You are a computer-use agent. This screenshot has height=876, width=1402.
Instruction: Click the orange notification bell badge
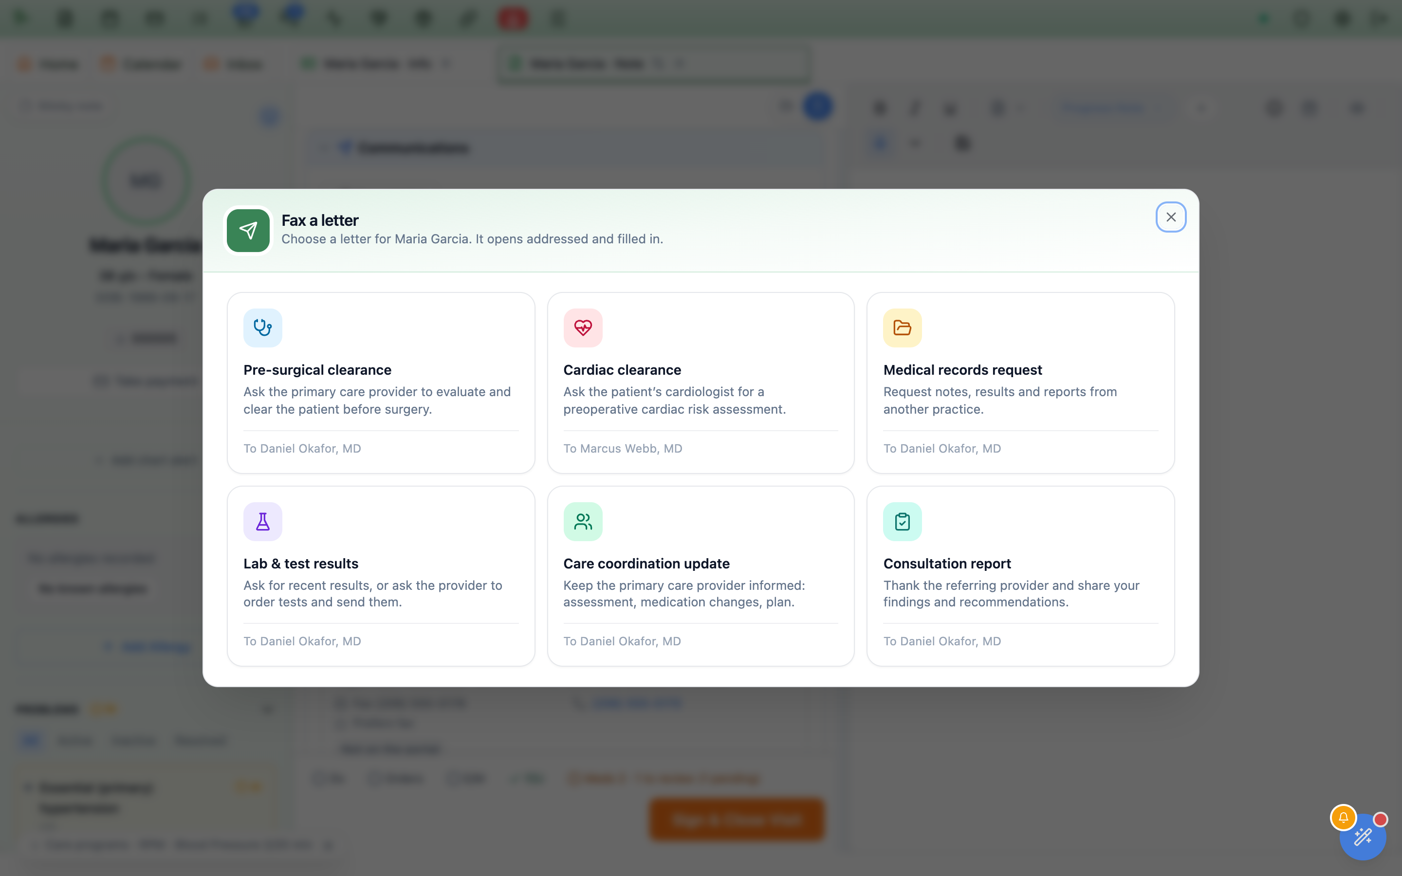1343,818
